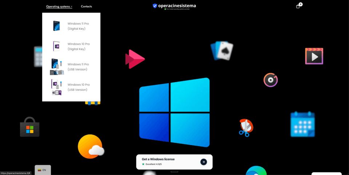Click the Groove Music disc icon
This screenshot has height=175, width=349.
pos(270,80)
